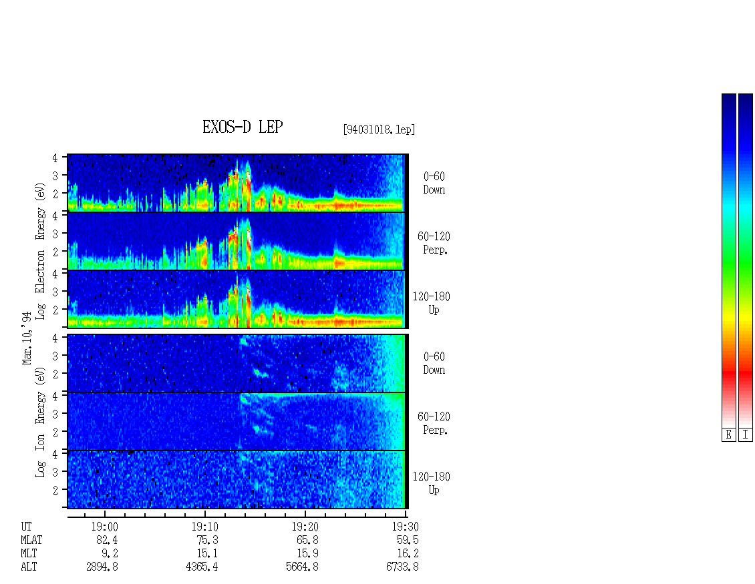Click the Log Electron Energy (eV) axis label
755x584 pixels.
coord(41,251)
